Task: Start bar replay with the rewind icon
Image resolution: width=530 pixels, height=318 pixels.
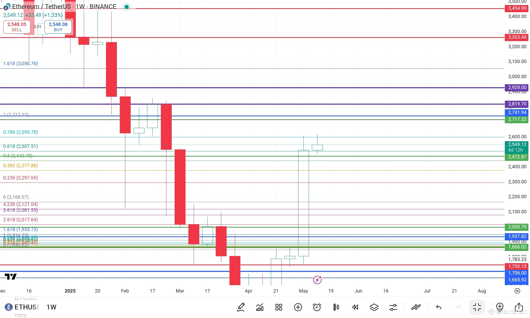Action: click(355, 307)
